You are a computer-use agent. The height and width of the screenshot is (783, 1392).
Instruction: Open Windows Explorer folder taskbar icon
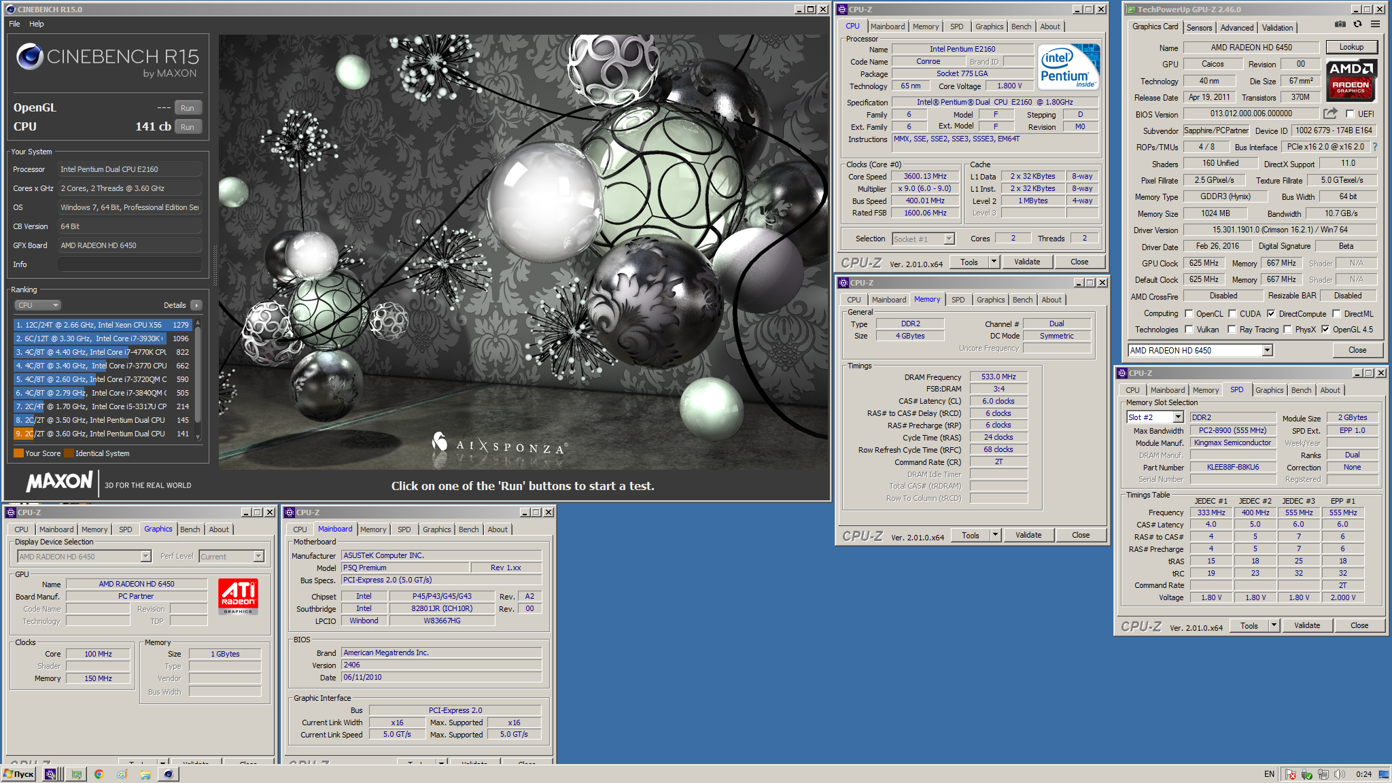145,774
